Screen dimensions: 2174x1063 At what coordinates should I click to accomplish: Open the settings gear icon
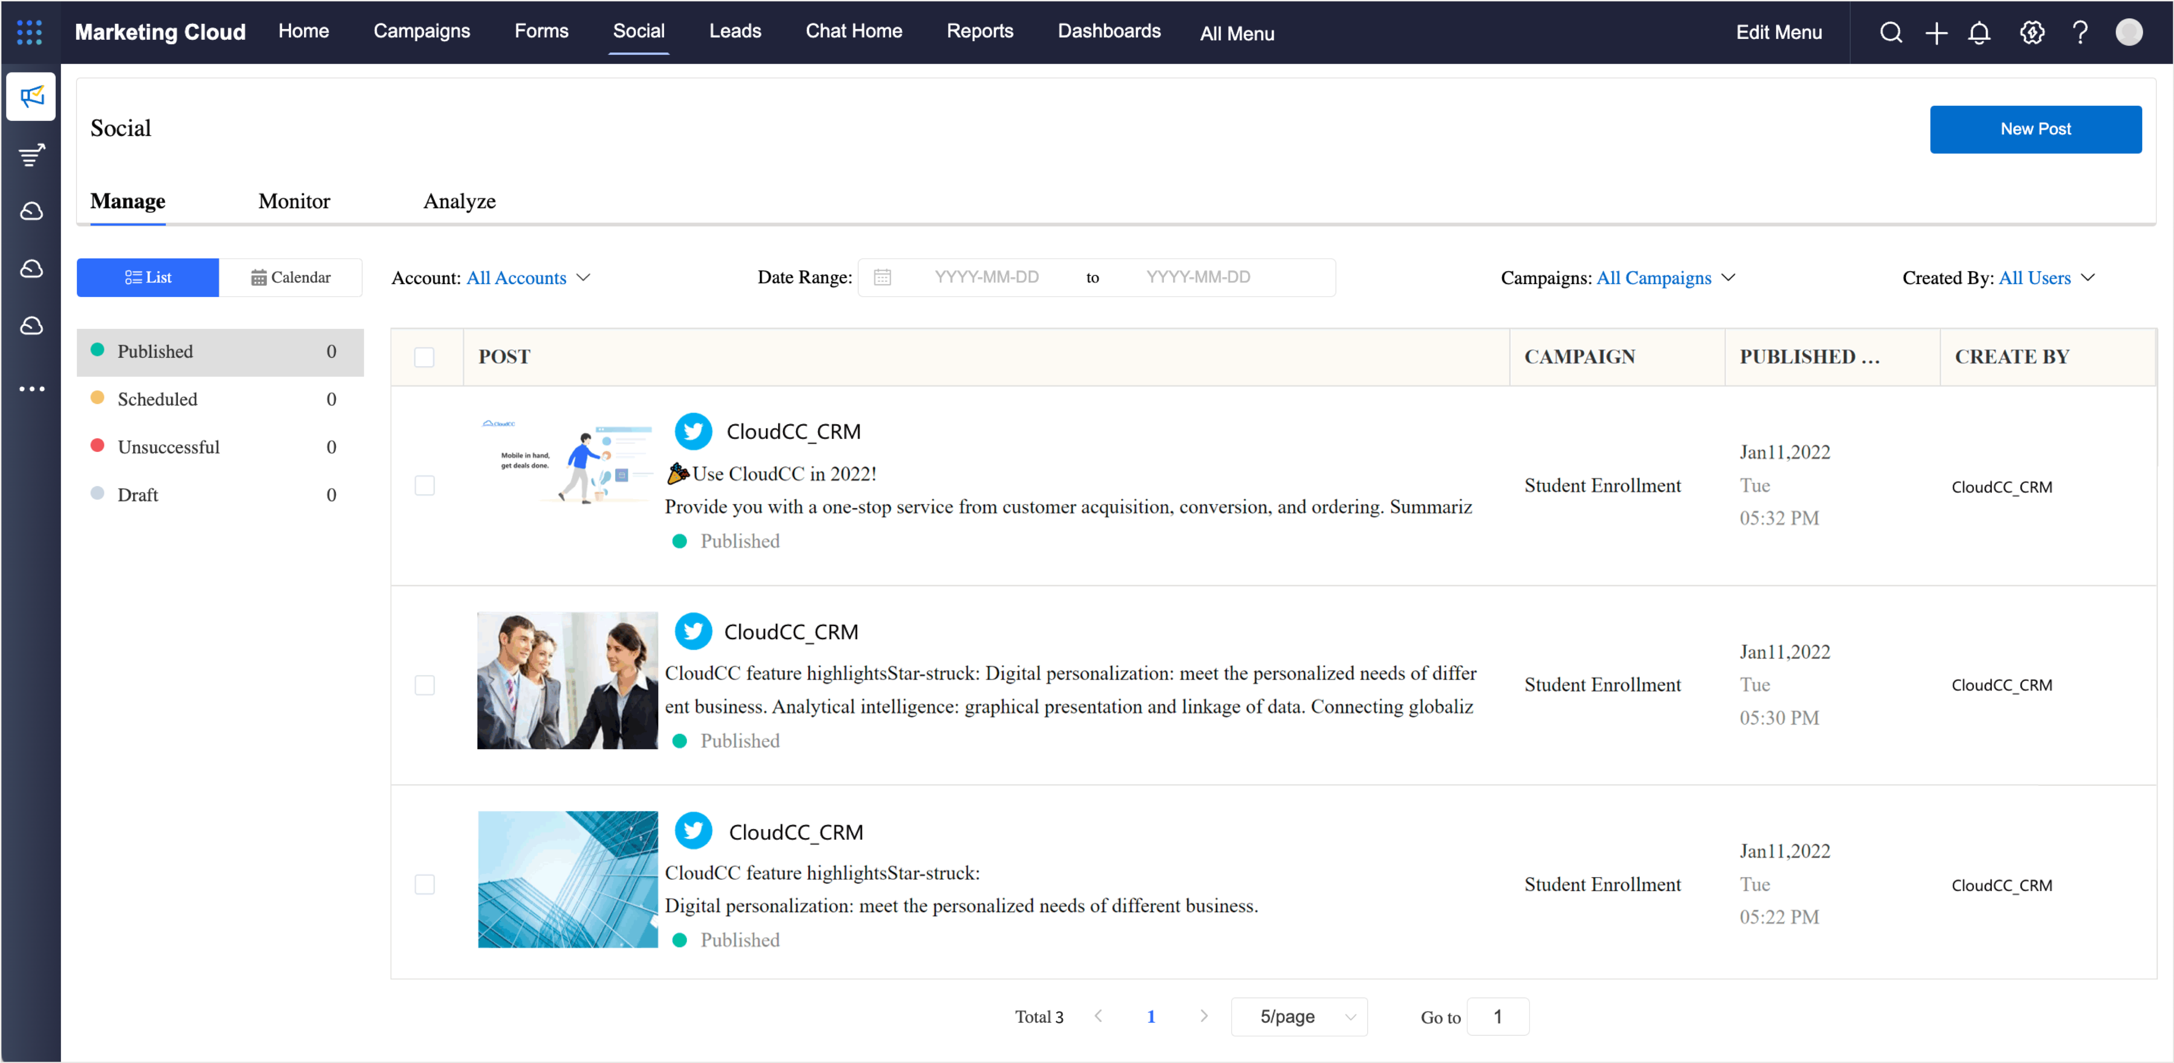2032,32
